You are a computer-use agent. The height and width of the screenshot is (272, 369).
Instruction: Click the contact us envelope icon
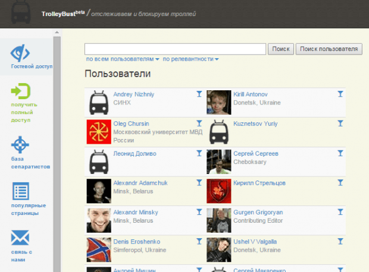click(x=20, y=239)
